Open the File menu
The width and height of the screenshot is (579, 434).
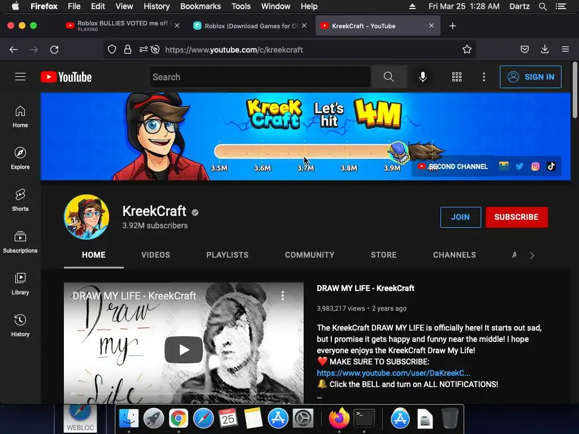point(74,6)
